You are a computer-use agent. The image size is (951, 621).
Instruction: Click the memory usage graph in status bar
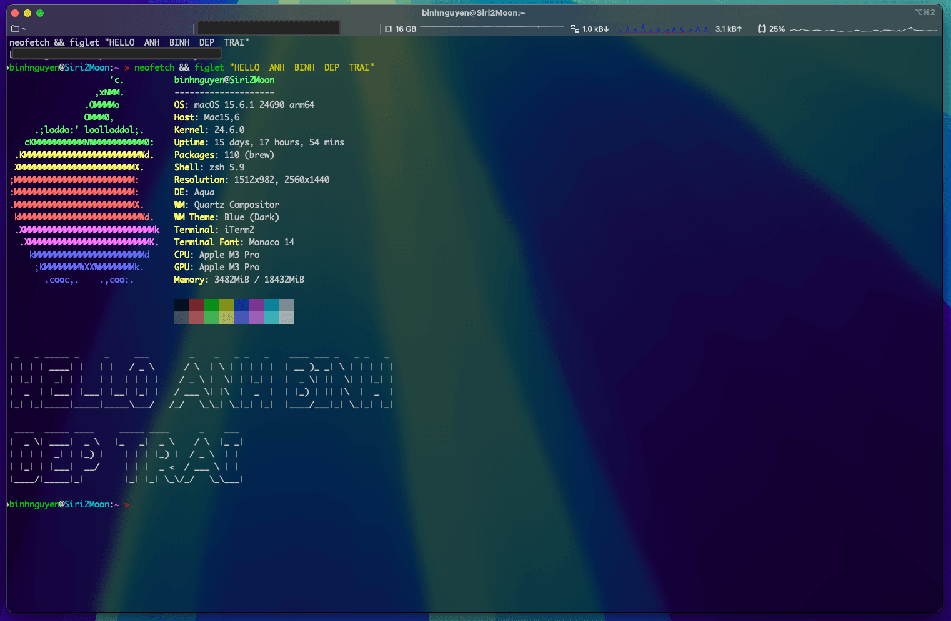(x=492, y=29)
